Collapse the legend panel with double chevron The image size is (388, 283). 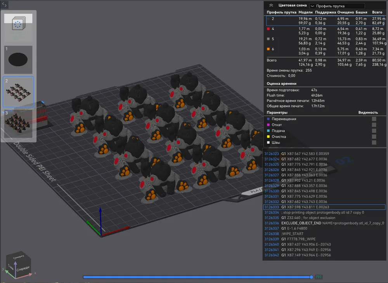271,5
